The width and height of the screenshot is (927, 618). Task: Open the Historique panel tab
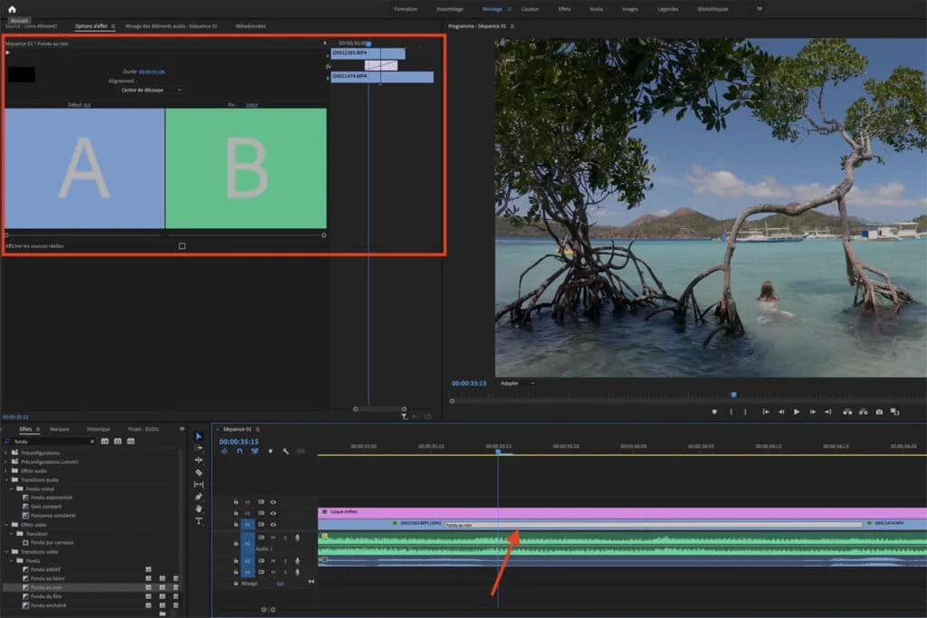98,429
